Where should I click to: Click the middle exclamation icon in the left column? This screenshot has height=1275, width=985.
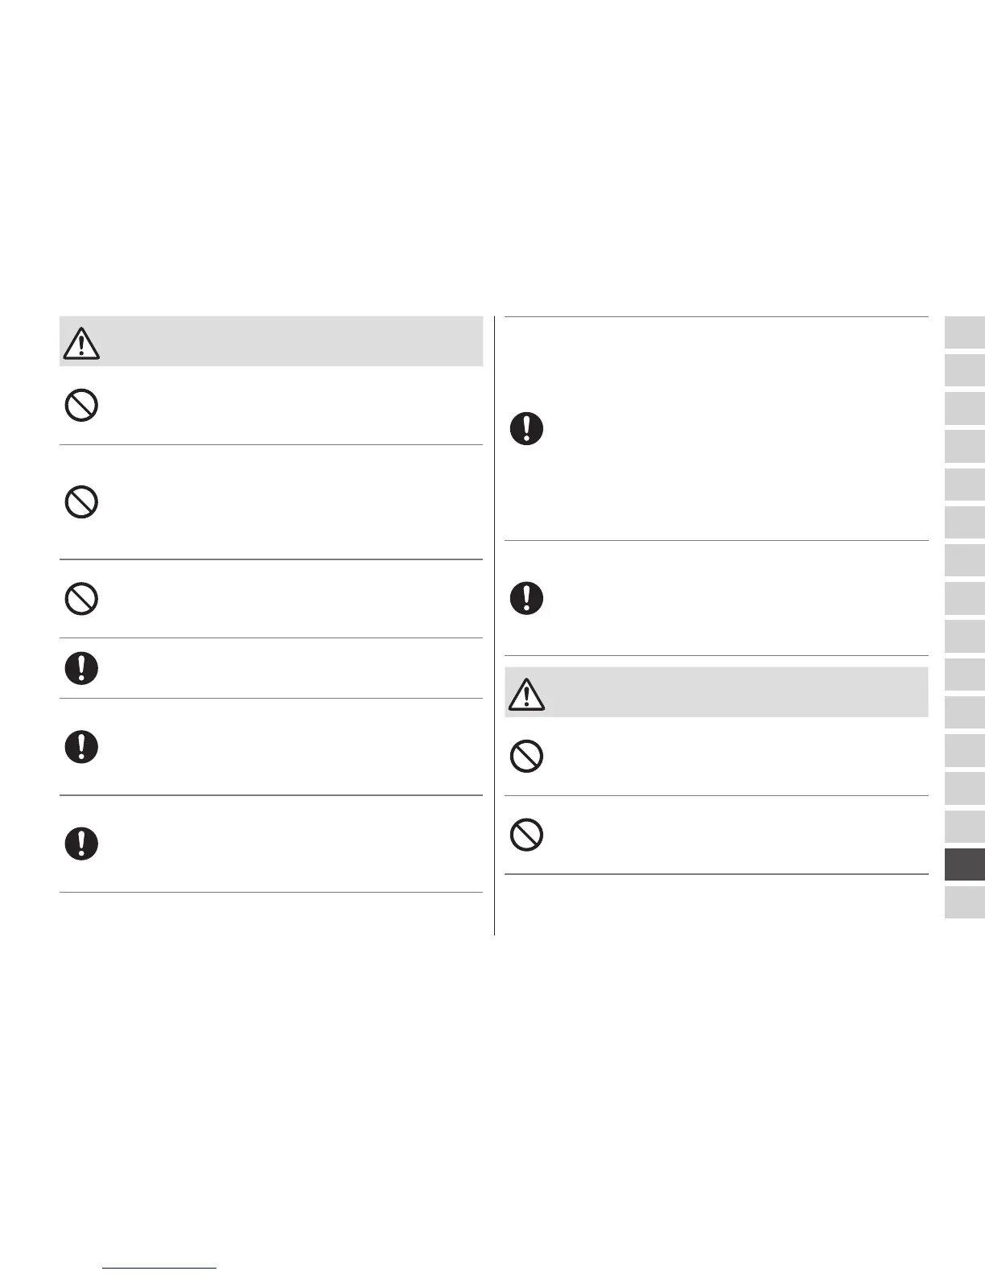tap(81, 747)
